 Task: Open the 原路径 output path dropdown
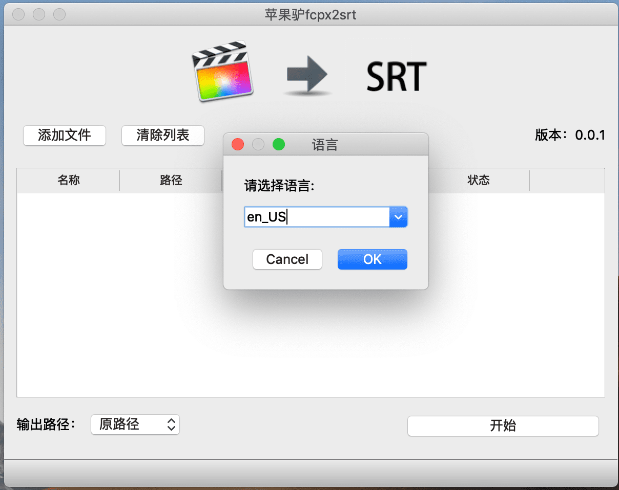point(135,425)
